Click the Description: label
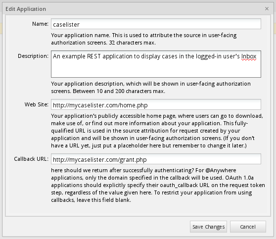 pos(33,56)
